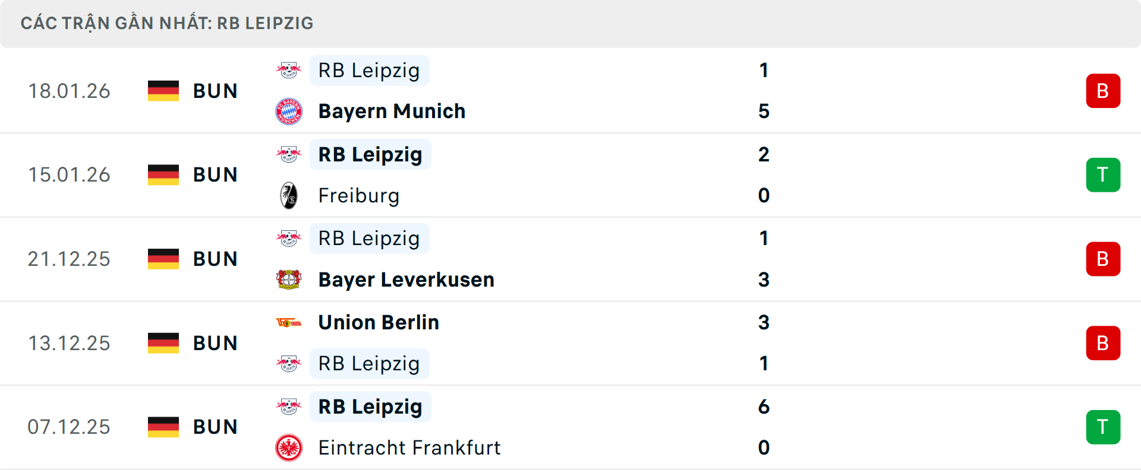This screenshot has height=470, width=1141.
Task: Select the Union Berlin club logo
Action: pos(289,322)
